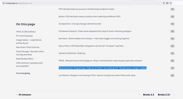This screenshot has width=183, height=99.
Task: Click highlighted 'WooCommerce: Product loop Hide out of stock' text
Action: 102,68
